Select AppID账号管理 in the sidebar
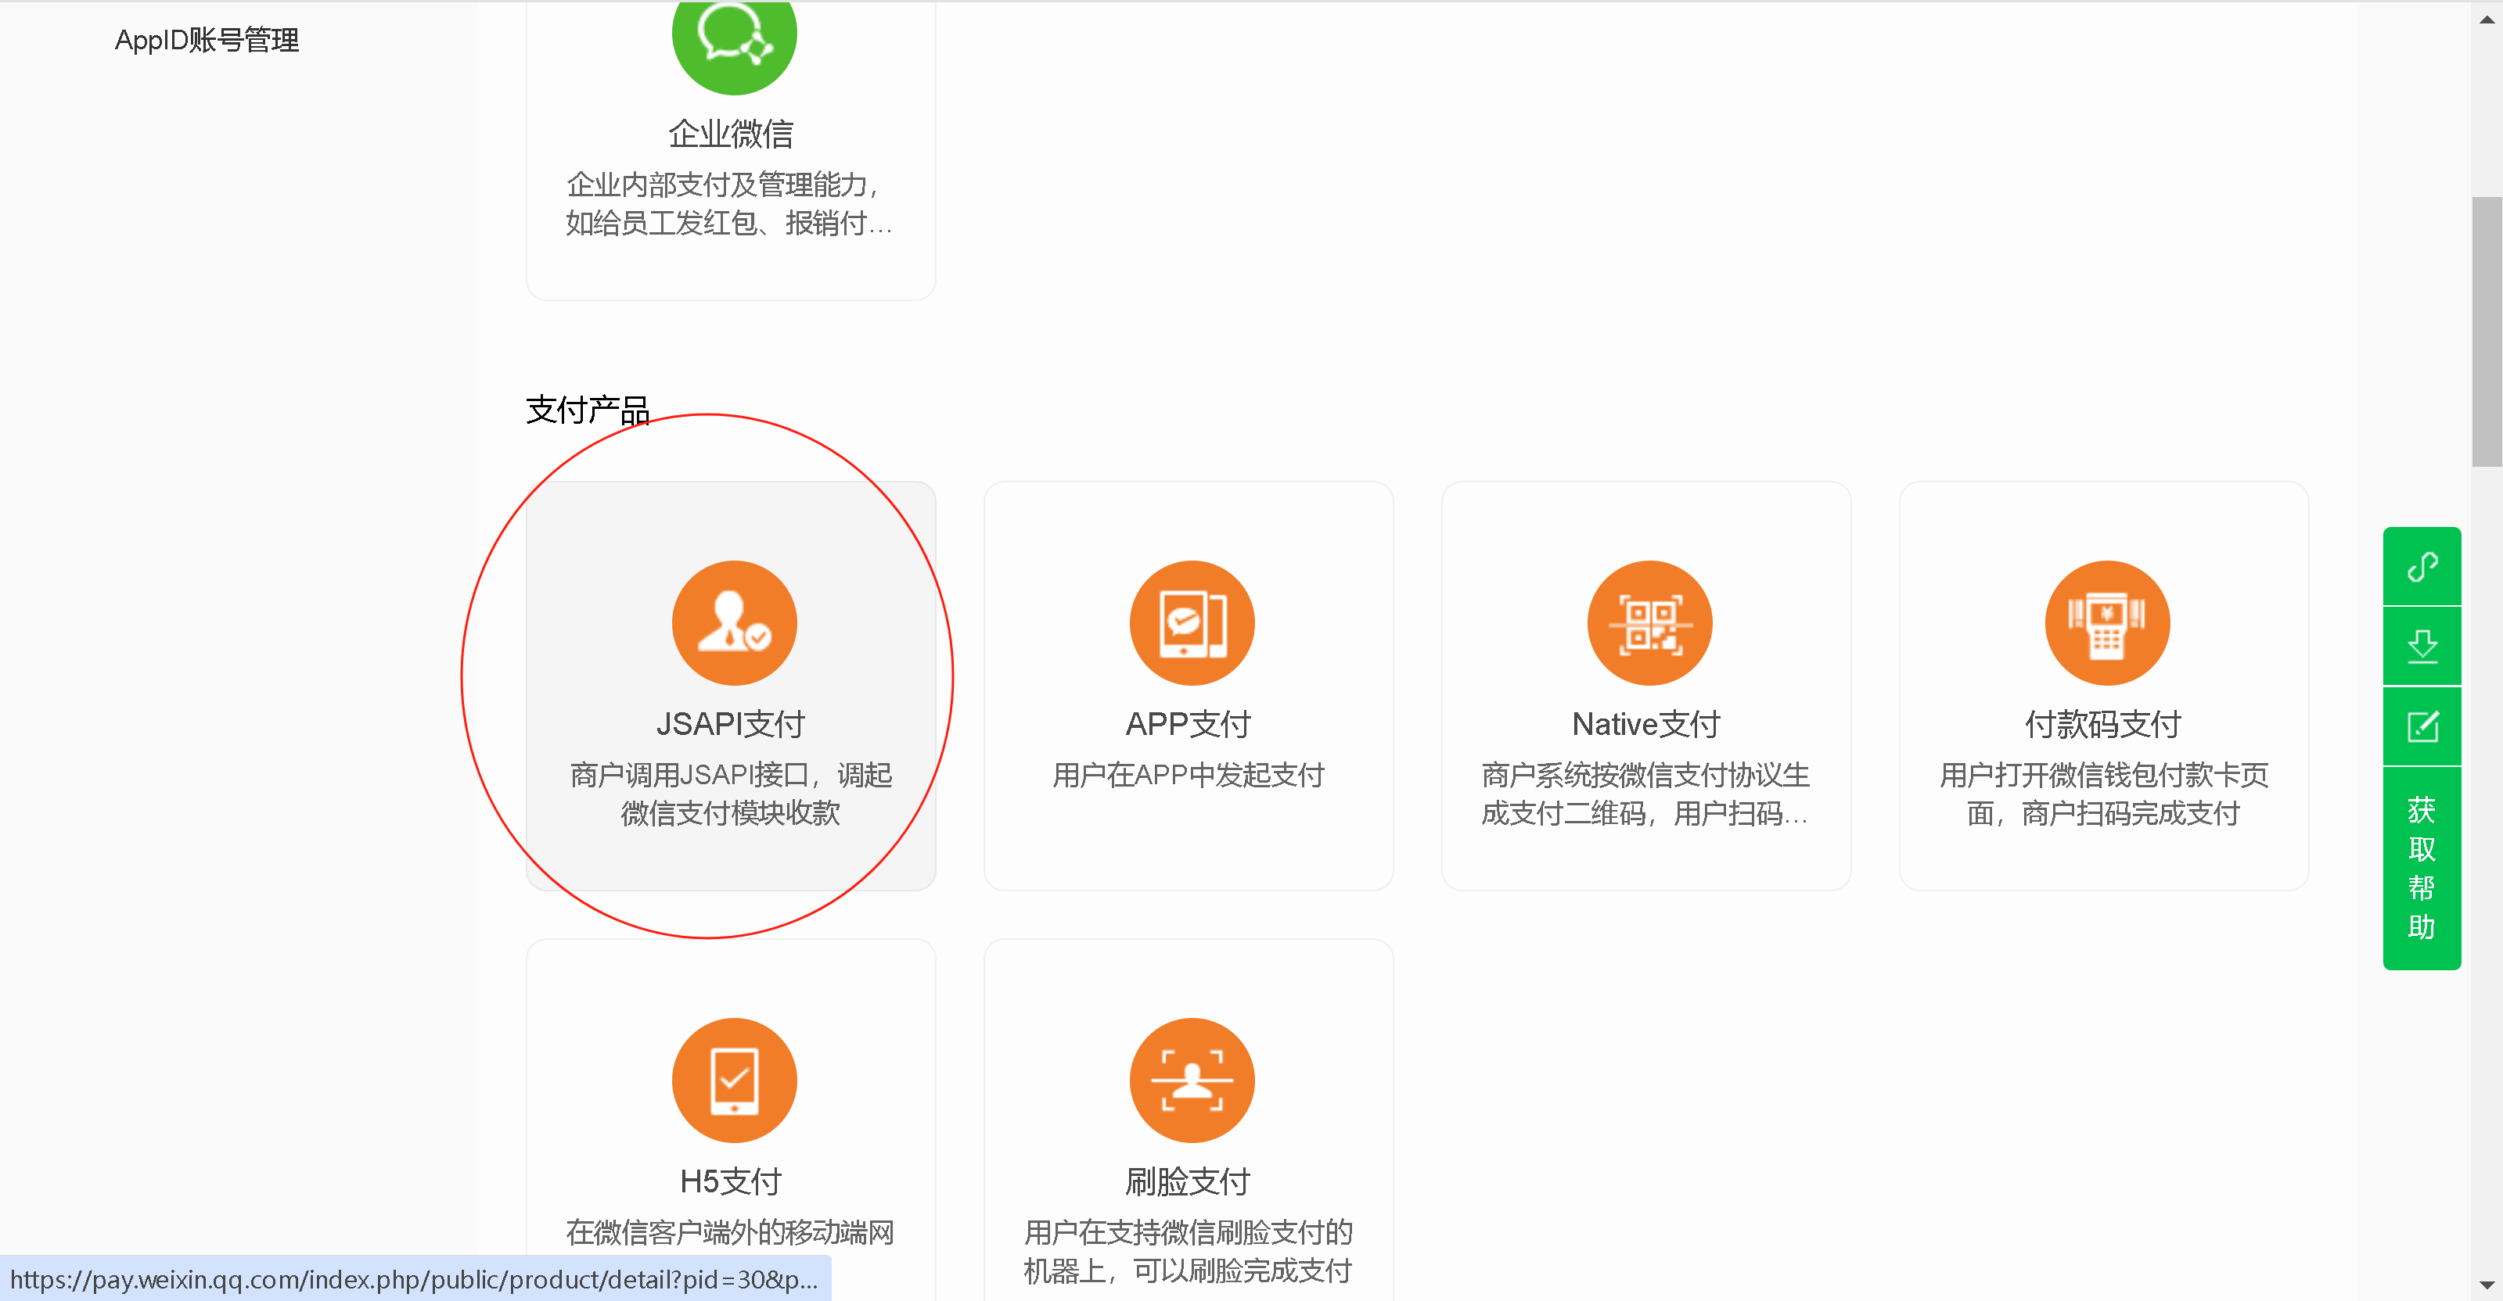 pyautogui.click(x=207, y=40)
